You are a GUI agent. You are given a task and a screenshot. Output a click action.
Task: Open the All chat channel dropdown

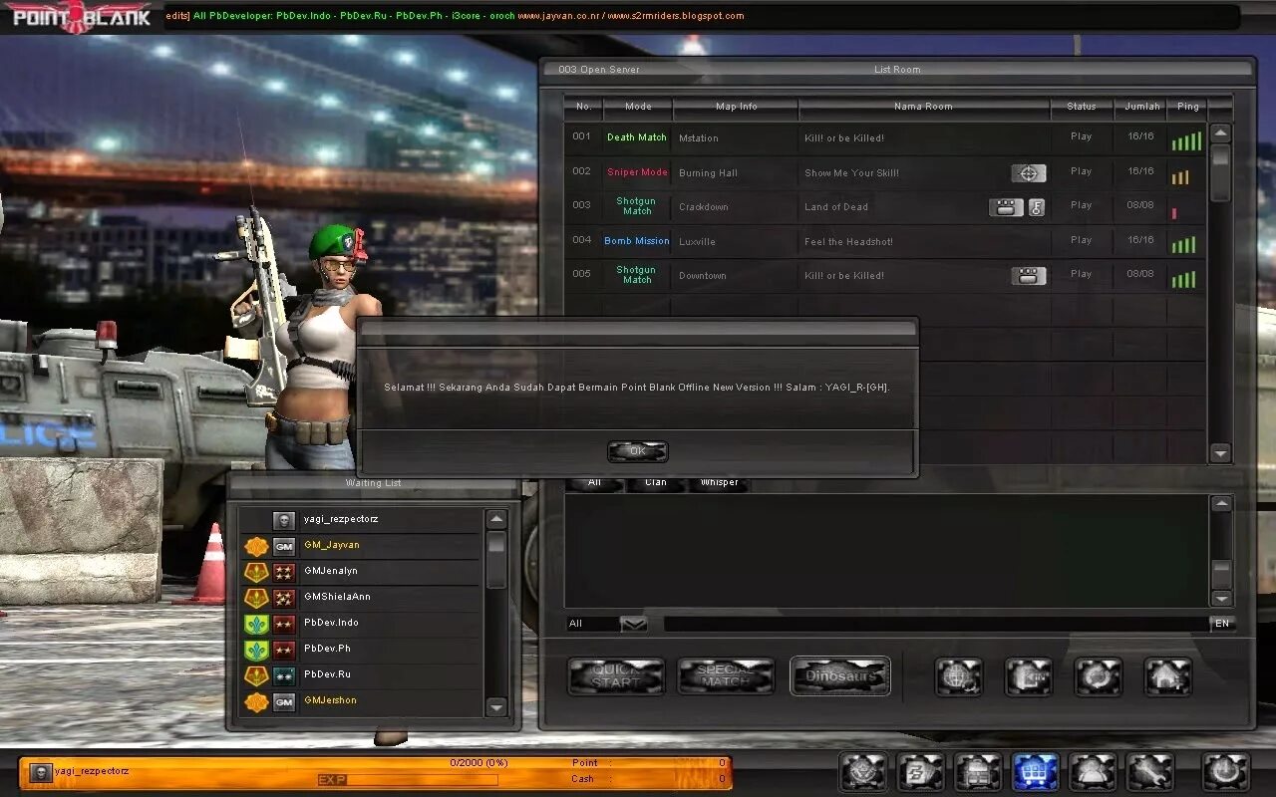tap(634, 624)
